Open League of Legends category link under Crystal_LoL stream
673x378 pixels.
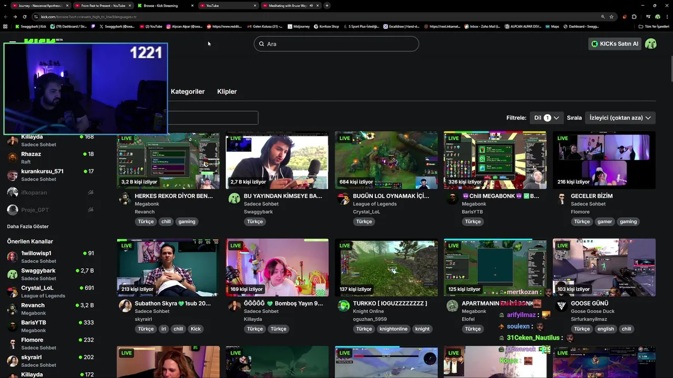click(375, 204)
